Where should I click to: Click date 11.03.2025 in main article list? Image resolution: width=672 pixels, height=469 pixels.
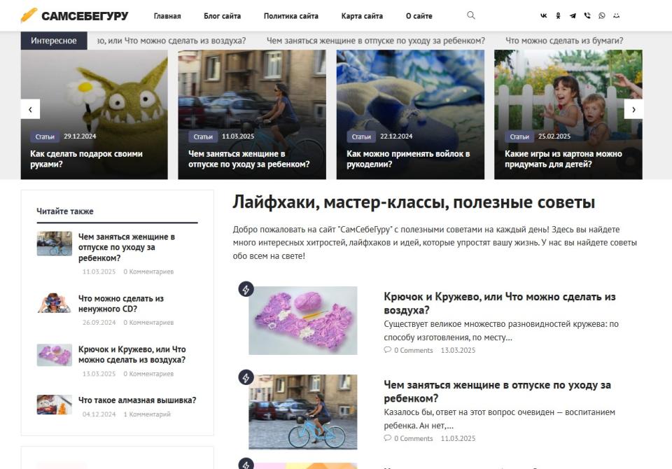click(x=458, y=439)
